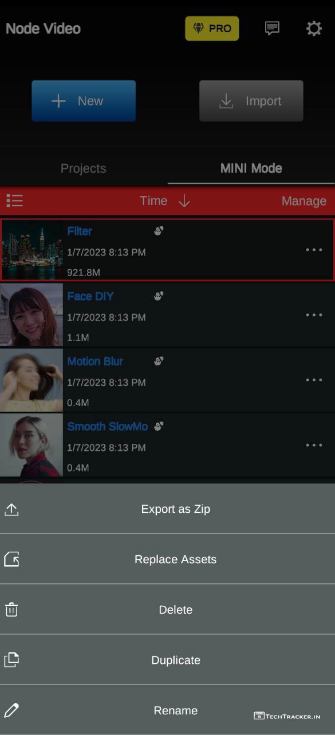This screenshot has width=335, height=735.
Task: Tap the Import button
Action: (251, 101)
